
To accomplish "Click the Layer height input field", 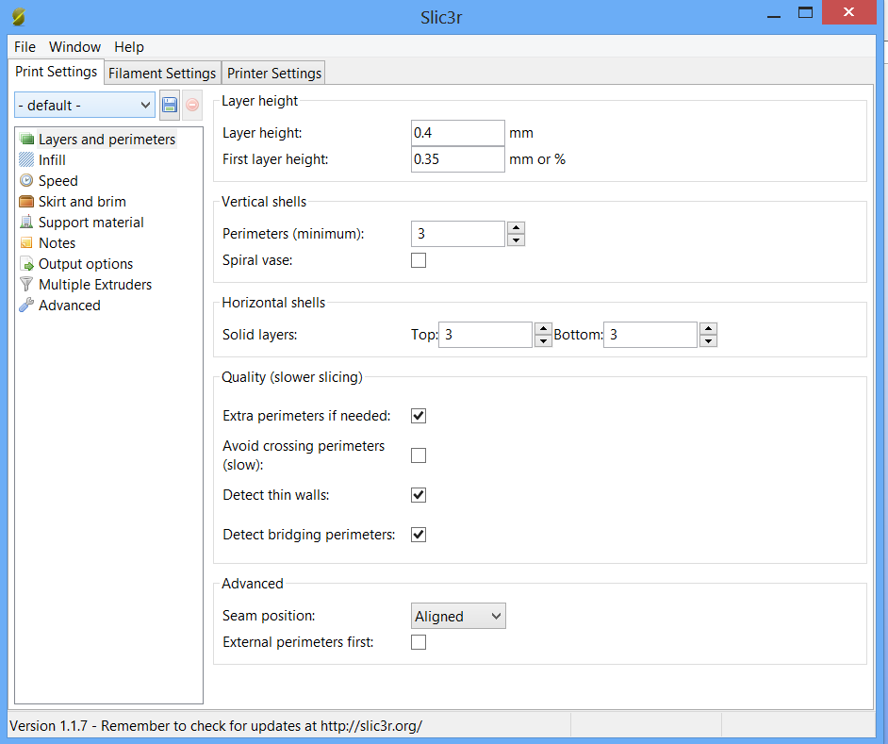I will coord(457,133).
